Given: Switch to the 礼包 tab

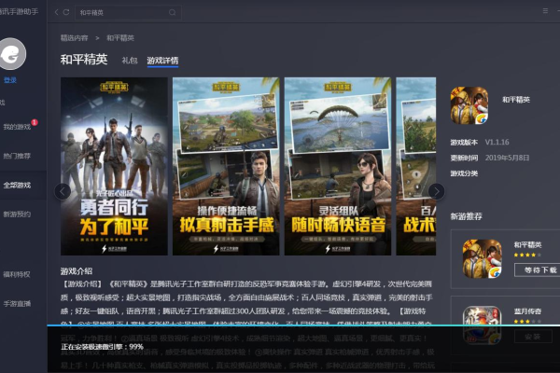Looking at the screenshot, I should coord(130,61).
